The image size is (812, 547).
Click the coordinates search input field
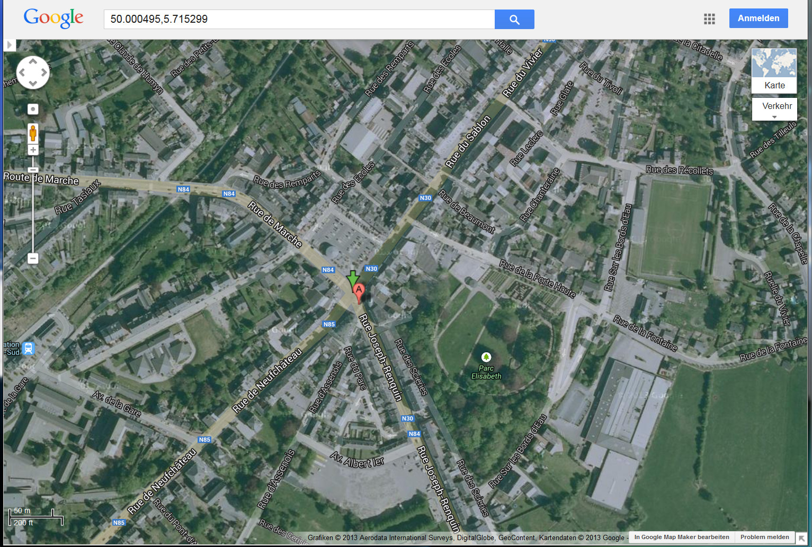[299, 20]
